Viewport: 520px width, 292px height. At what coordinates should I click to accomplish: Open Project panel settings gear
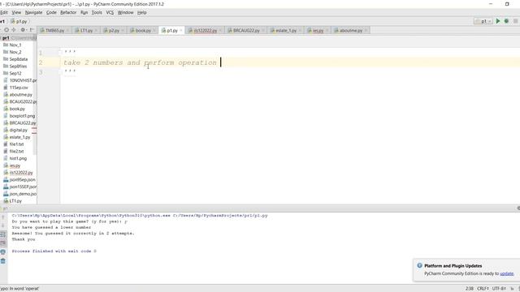click(x=23, y=30)
